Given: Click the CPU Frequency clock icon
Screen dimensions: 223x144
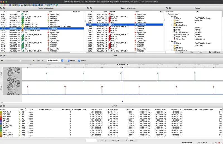Looking at the screenshot, I should tap(174, 32).
